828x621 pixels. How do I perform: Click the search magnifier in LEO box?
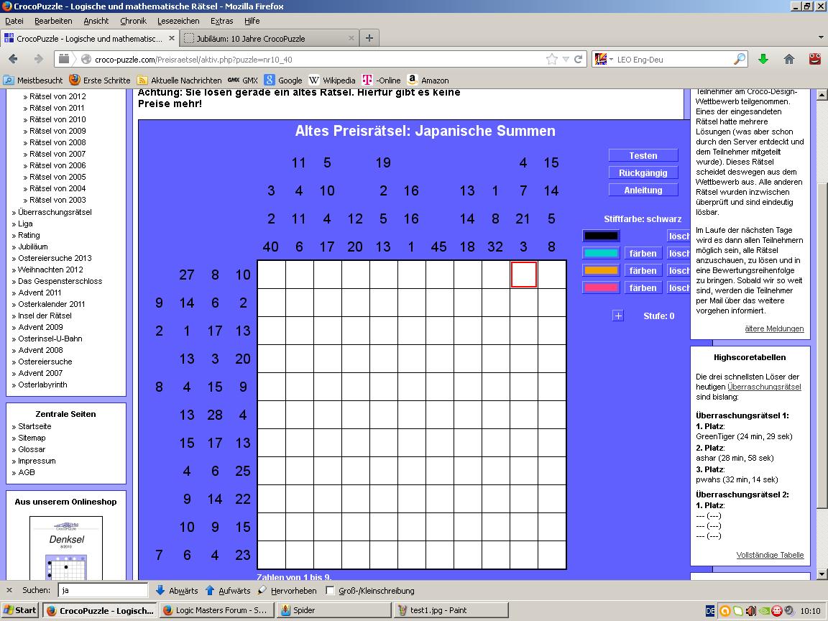click(x=739, y=60)
